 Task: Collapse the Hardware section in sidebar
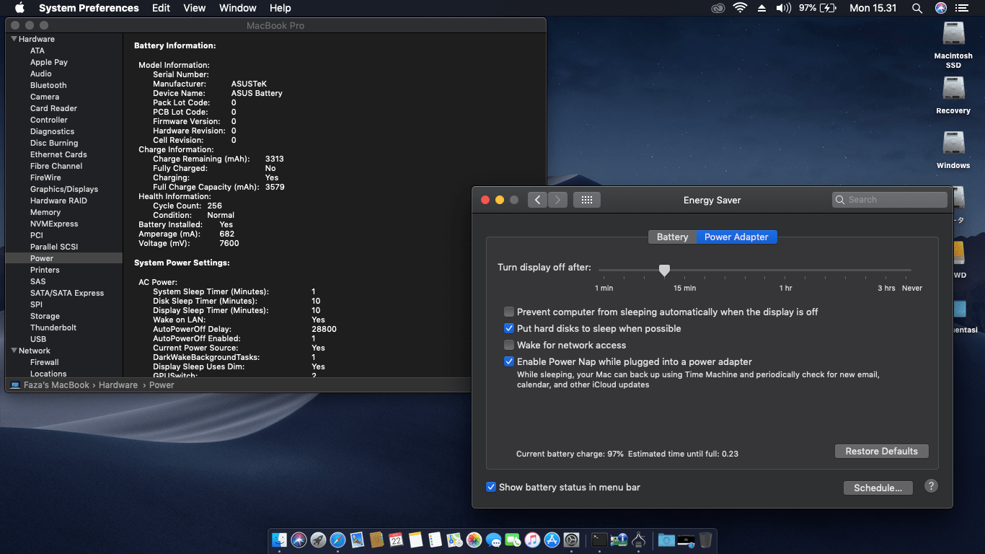pyautogui.click(x=14, y=39)
